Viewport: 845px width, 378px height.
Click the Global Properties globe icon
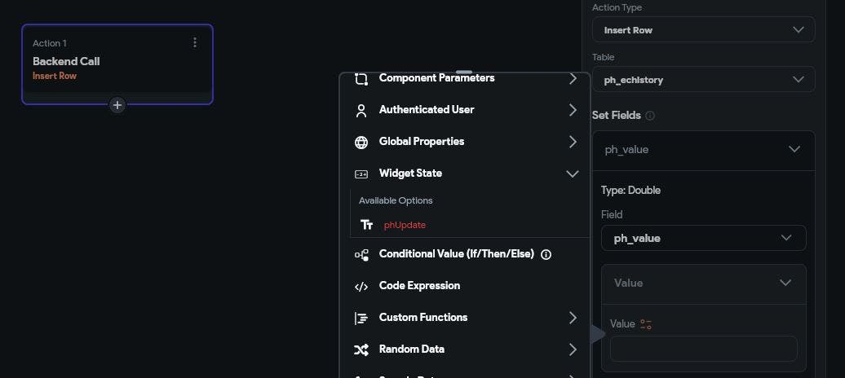361,142
